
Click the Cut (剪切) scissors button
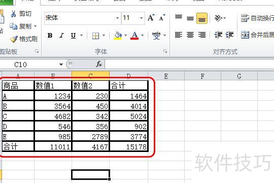pyautogui.click(x=21, y=14)
